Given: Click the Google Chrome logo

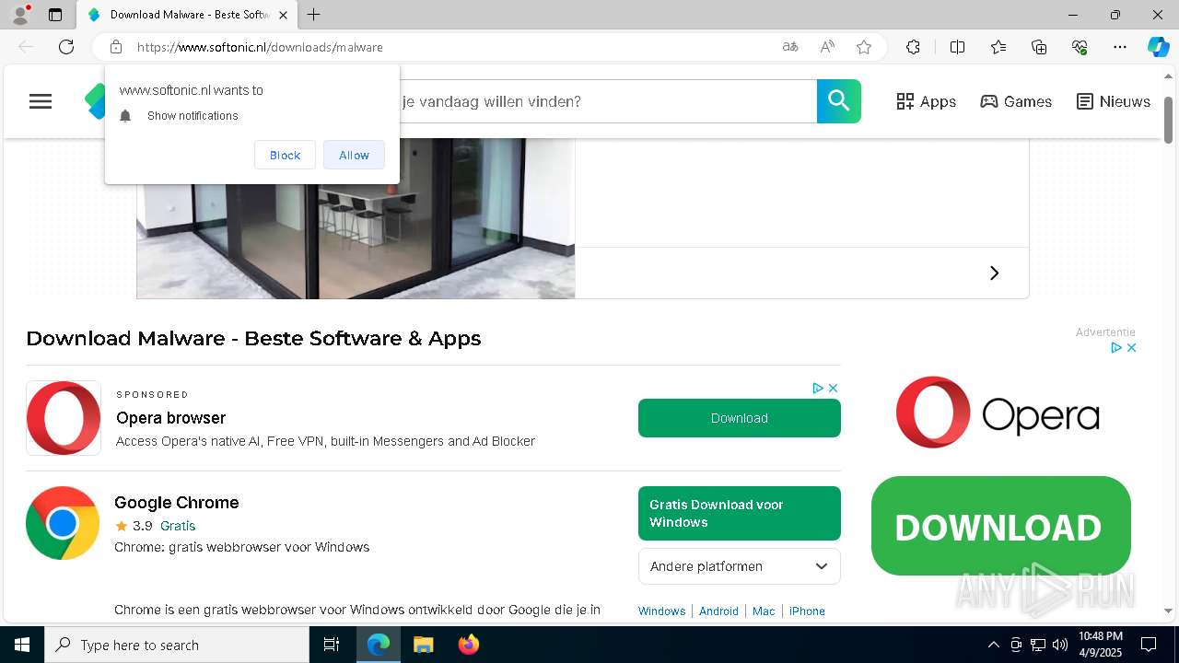Looking at the screenshot, I should coord(63,523).
